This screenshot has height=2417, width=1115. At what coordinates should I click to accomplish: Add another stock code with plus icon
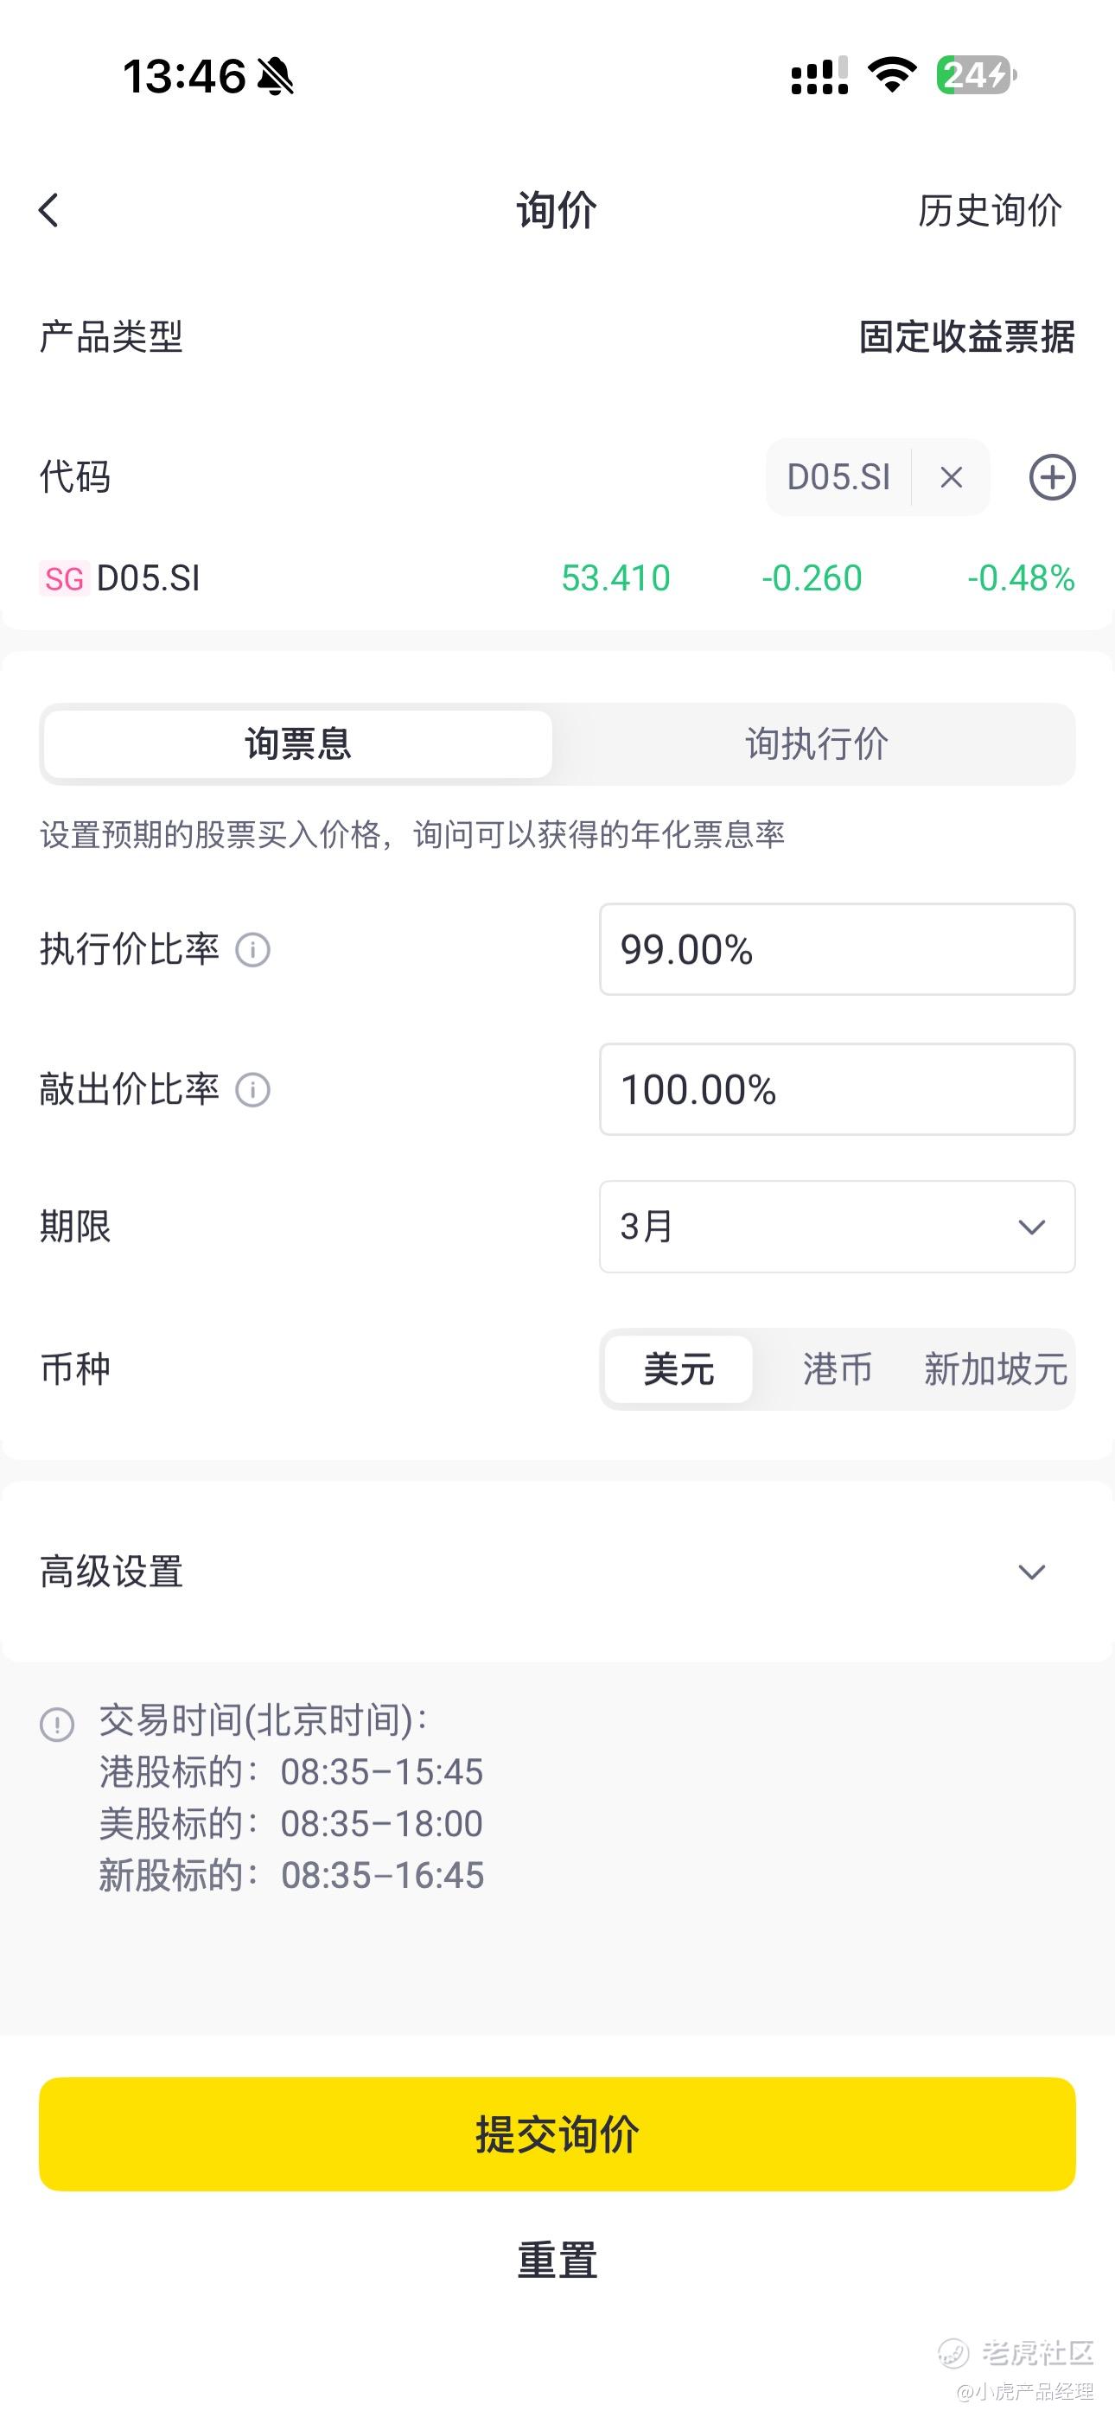(x=1051, y=477)
